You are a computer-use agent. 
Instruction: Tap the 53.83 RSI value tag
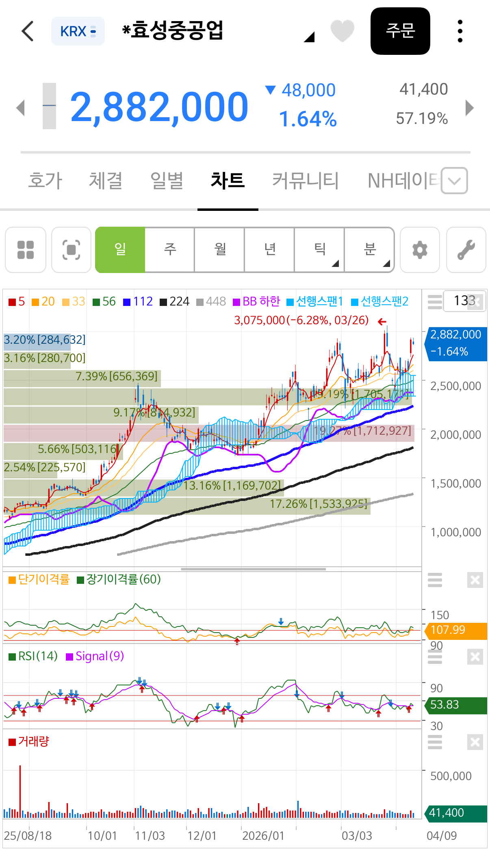pos(455,705)
